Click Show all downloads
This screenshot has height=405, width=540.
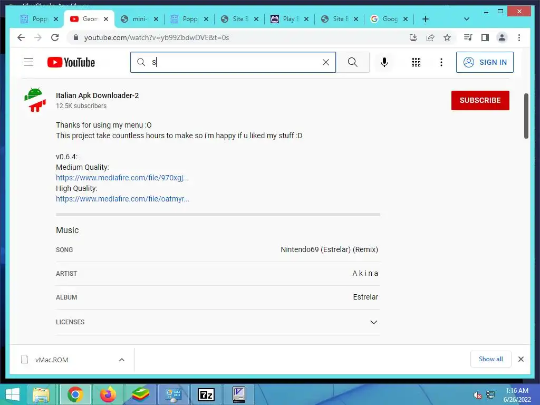point(491,359)
